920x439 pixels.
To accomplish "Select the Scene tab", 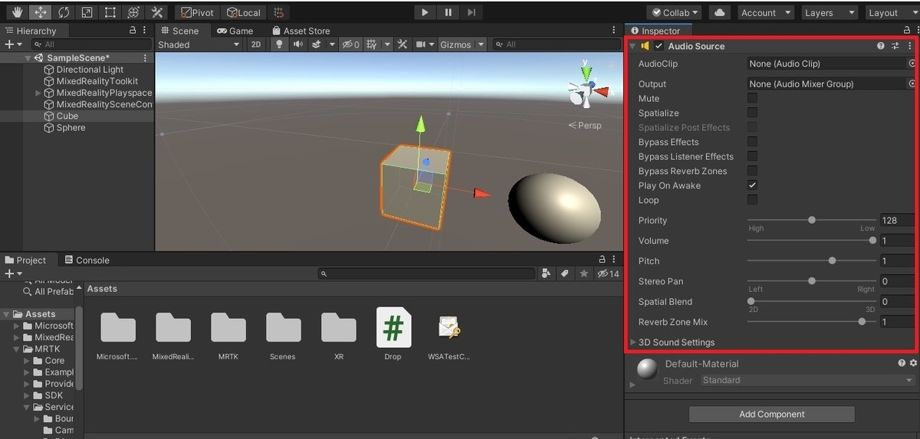I will tap(179, 31).
